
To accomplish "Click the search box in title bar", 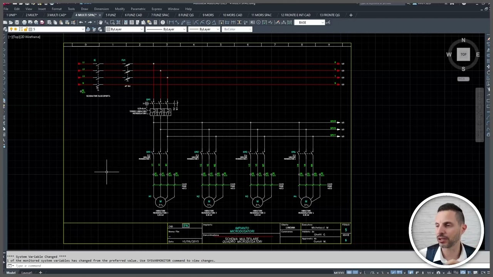I will click(x=383, y=3).
